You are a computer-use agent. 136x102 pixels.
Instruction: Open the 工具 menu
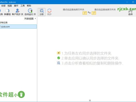pyautogui.click(x=22, y=6)
